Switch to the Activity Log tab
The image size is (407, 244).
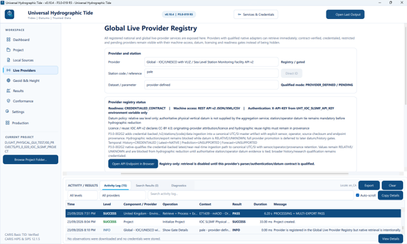click(x=115, y=185)
